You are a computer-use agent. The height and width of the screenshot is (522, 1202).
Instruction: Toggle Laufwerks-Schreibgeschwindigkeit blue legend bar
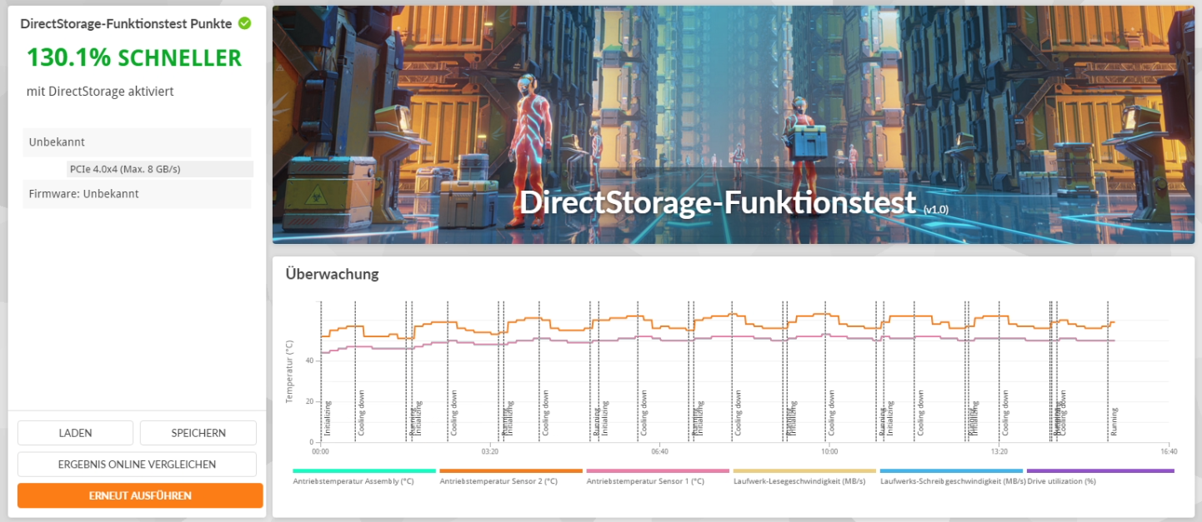[x=951, y=471]
